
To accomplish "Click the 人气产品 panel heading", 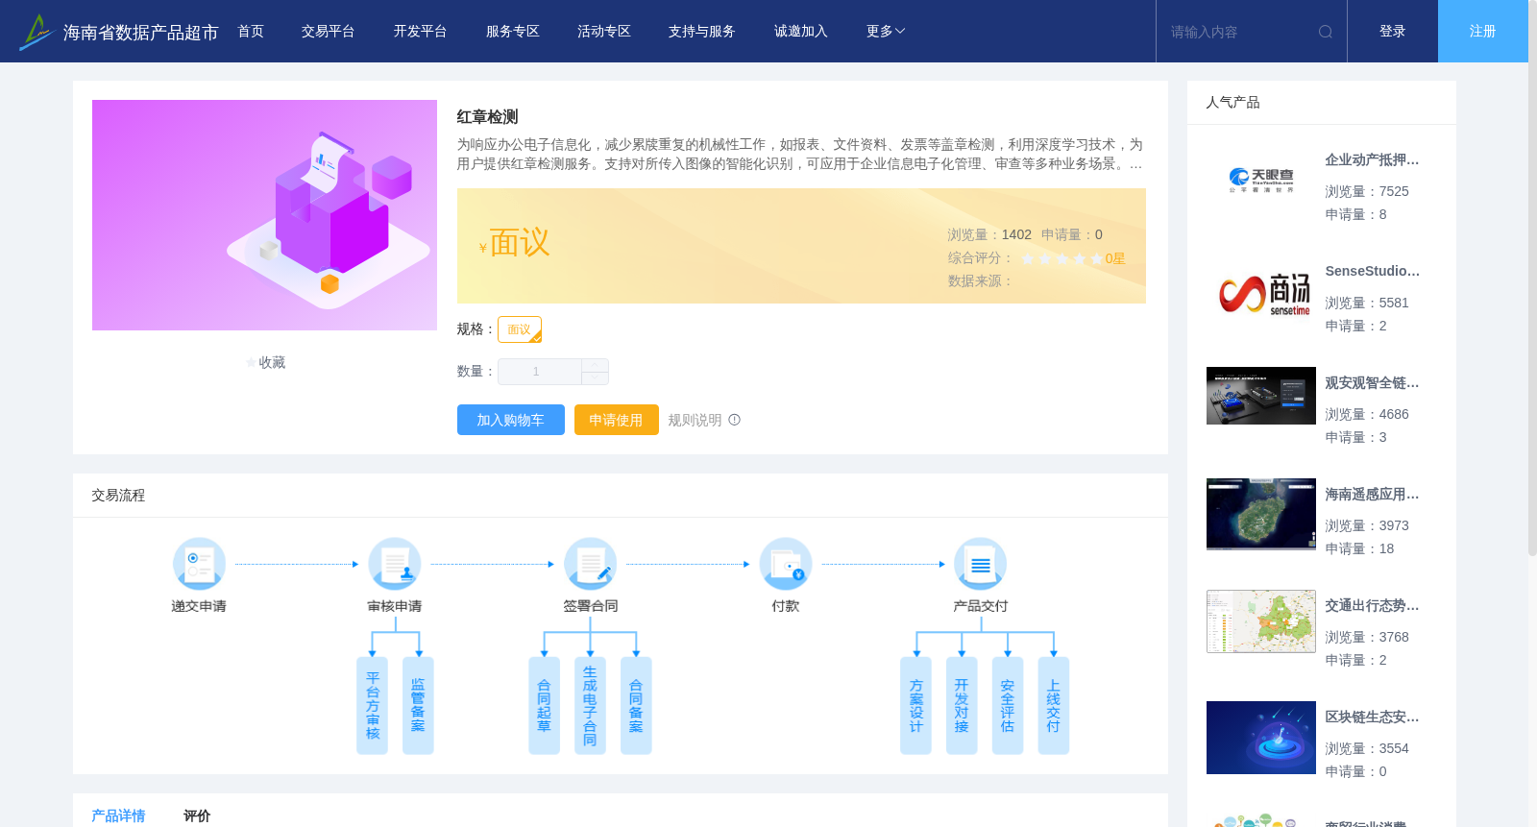I will coord(1232,103).
